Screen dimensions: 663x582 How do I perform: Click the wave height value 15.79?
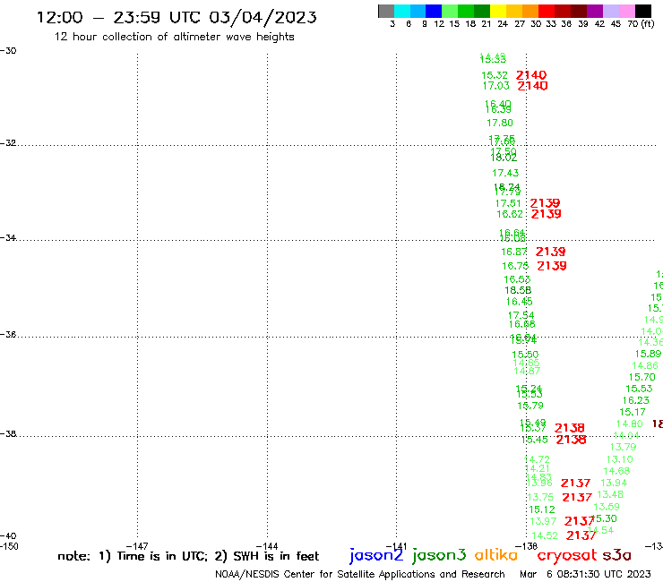530,406
